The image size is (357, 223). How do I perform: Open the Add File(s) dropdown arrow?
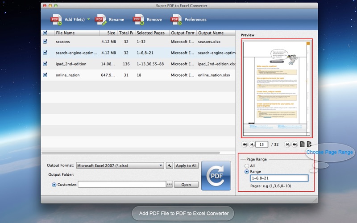click(x=88, y=19)
